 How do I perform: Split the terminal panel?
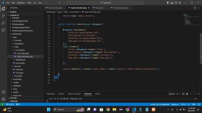point(183,94)
